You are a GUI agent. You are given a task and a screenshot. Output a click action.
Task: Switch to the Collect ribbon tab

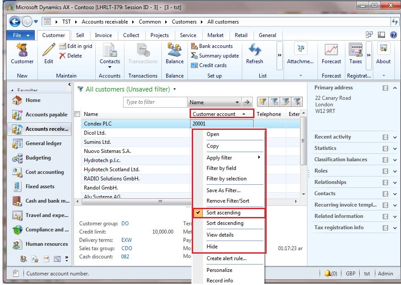coord(131,35)
